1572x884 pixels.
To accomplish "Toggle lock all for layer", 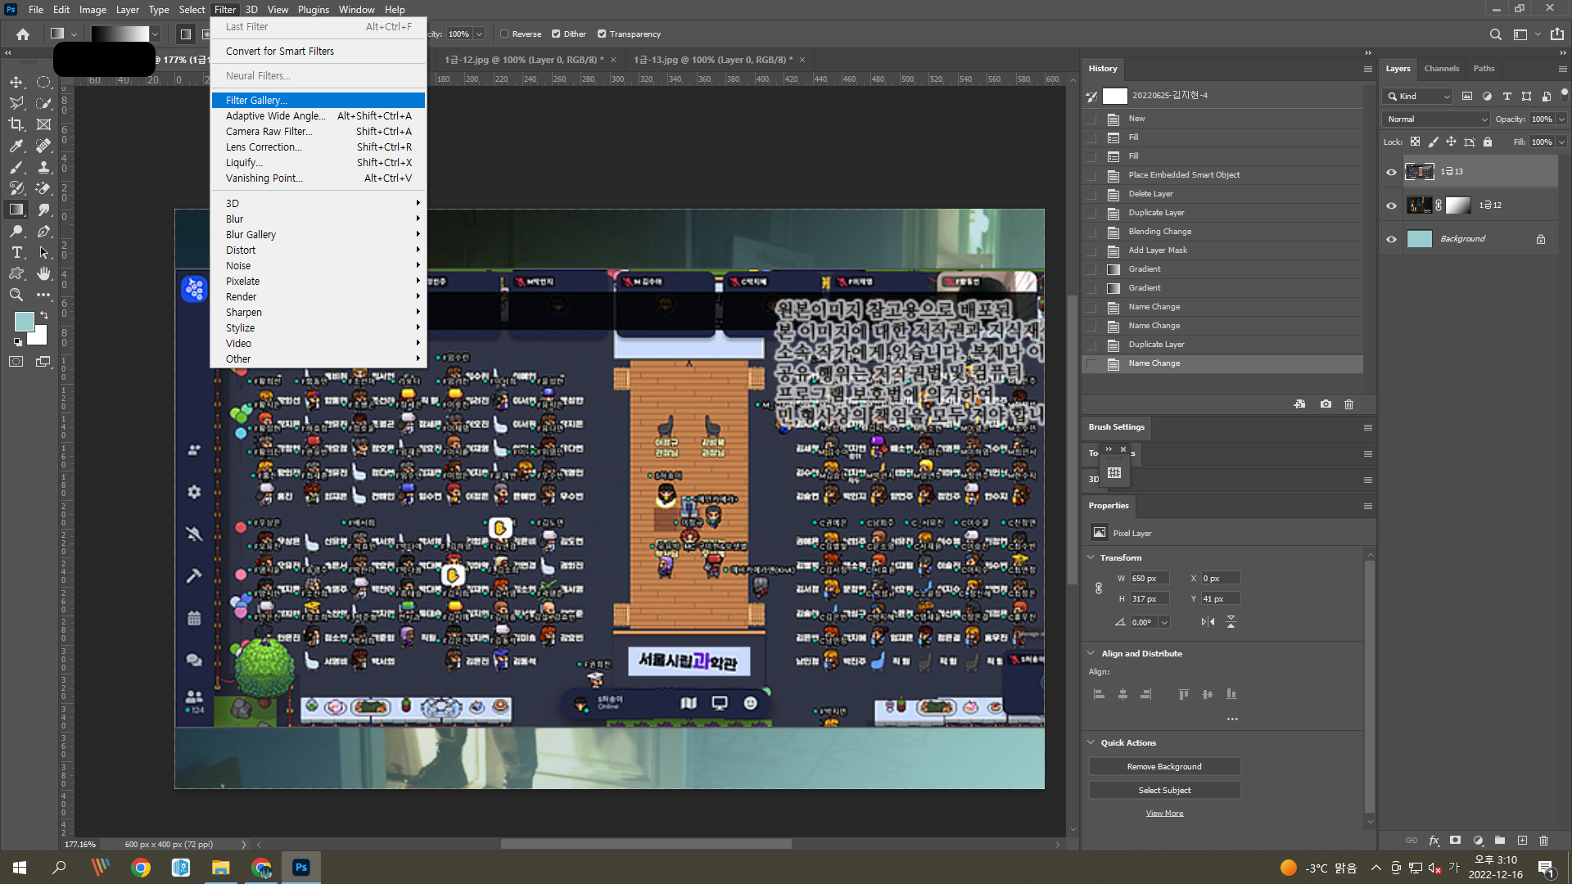I will click(x=1488, y=142).
